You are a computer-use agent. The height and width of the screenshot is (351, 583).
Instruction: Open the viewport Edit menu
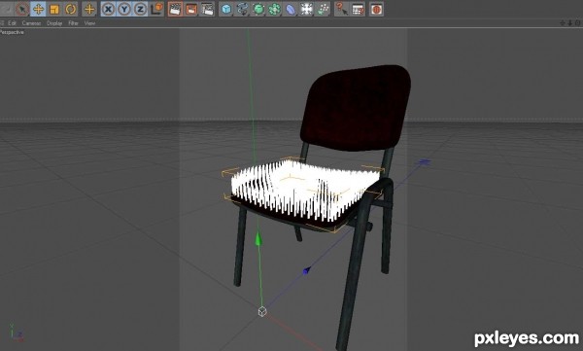[x=13, y=23]
